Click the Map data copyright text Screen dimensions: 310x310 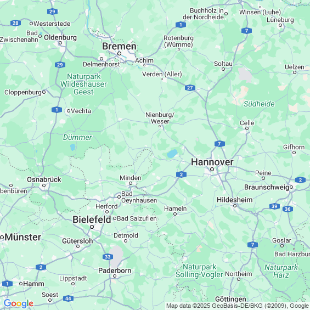pos(238,306)
